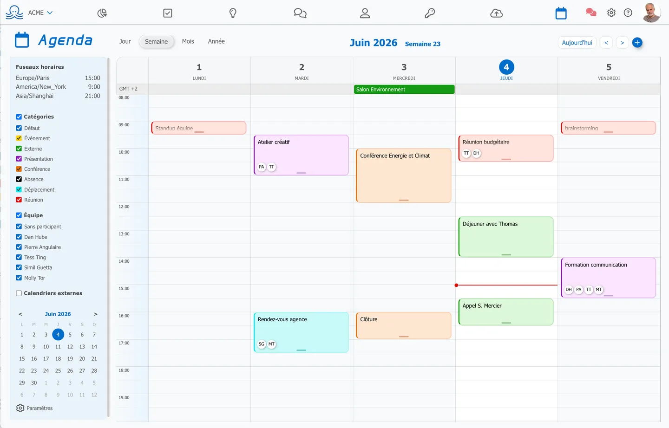Open the pie chart dashboard icon
The width and height of the screenshot is (669, 428).
point(102,13)
